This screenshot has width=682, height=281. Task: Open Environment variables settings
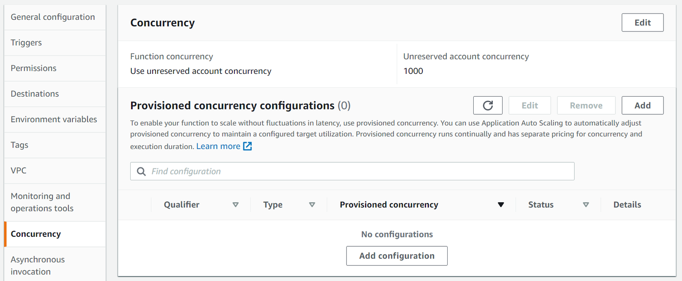point(54,119)
